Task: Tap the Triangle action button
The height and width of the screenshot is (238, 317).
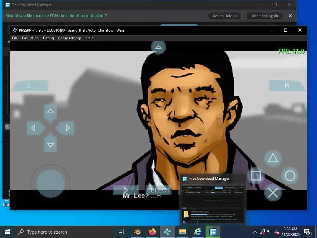Action: [273, 158]
